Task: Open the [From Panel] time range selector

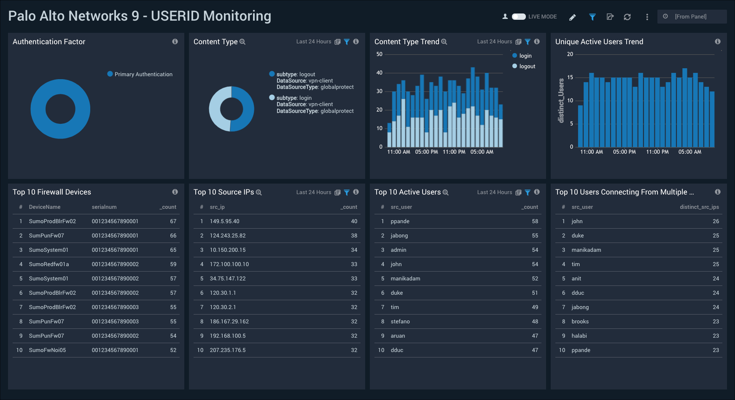Action: tap(692, 16)
